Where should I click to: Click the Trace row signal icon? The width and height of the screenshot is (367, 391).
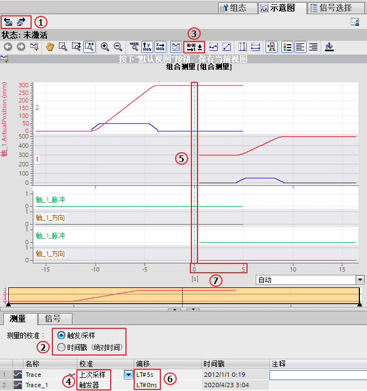17,374
